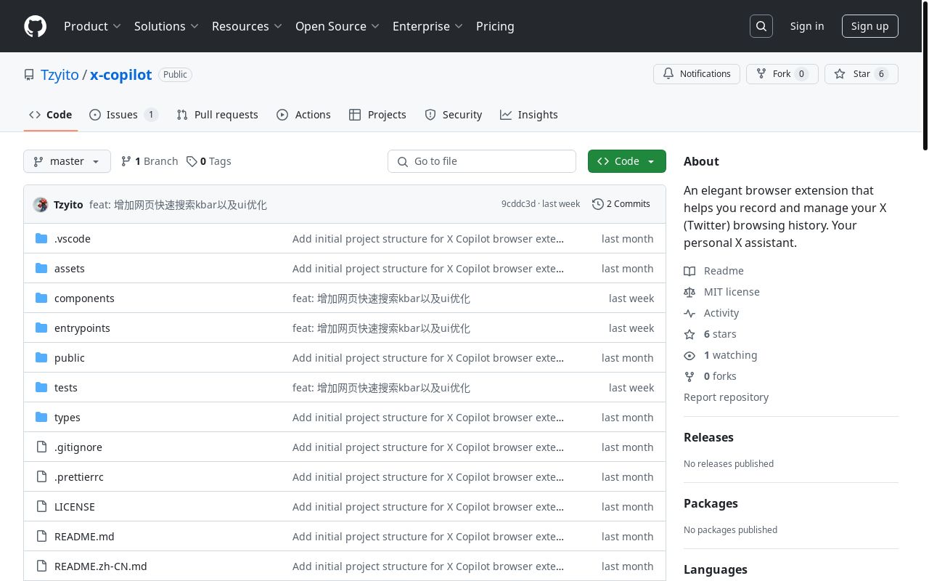Click the search magnifier icon in header
The image size is (929, 581).
point(761,26)
